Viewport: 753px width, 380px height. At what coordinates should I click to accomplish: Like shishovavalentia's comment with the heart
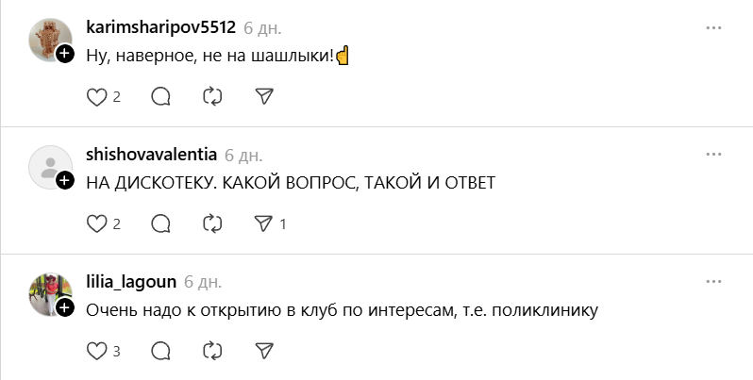(x=95, y=223)
